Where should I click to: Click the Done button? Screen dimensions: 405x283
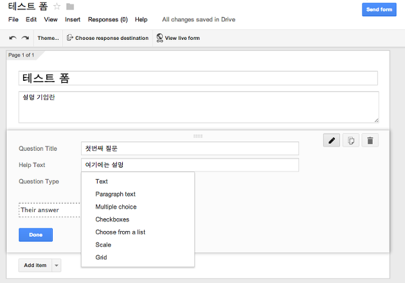pyautogui.click(x=35, y=235)
